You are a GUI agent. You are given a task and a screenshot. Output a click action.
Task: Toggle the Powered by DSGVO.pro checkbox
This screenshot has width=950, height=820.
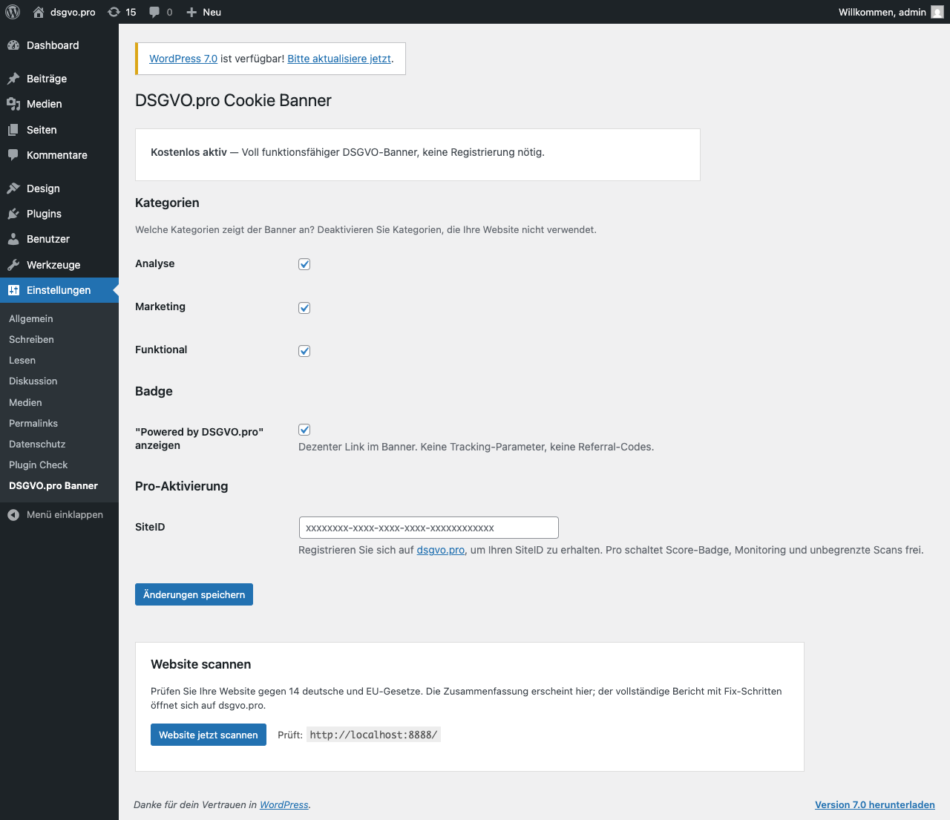304,430
